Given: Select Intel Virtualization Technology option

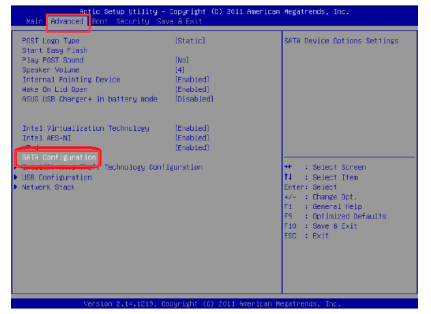Looking at the screenshot, I should point(86,129).
